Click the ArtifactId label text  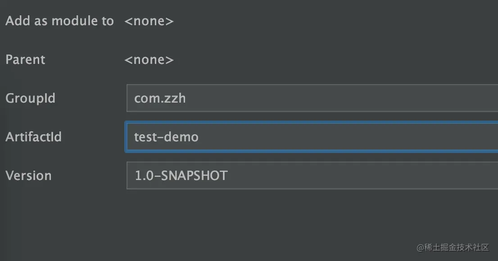coord(33,137)
